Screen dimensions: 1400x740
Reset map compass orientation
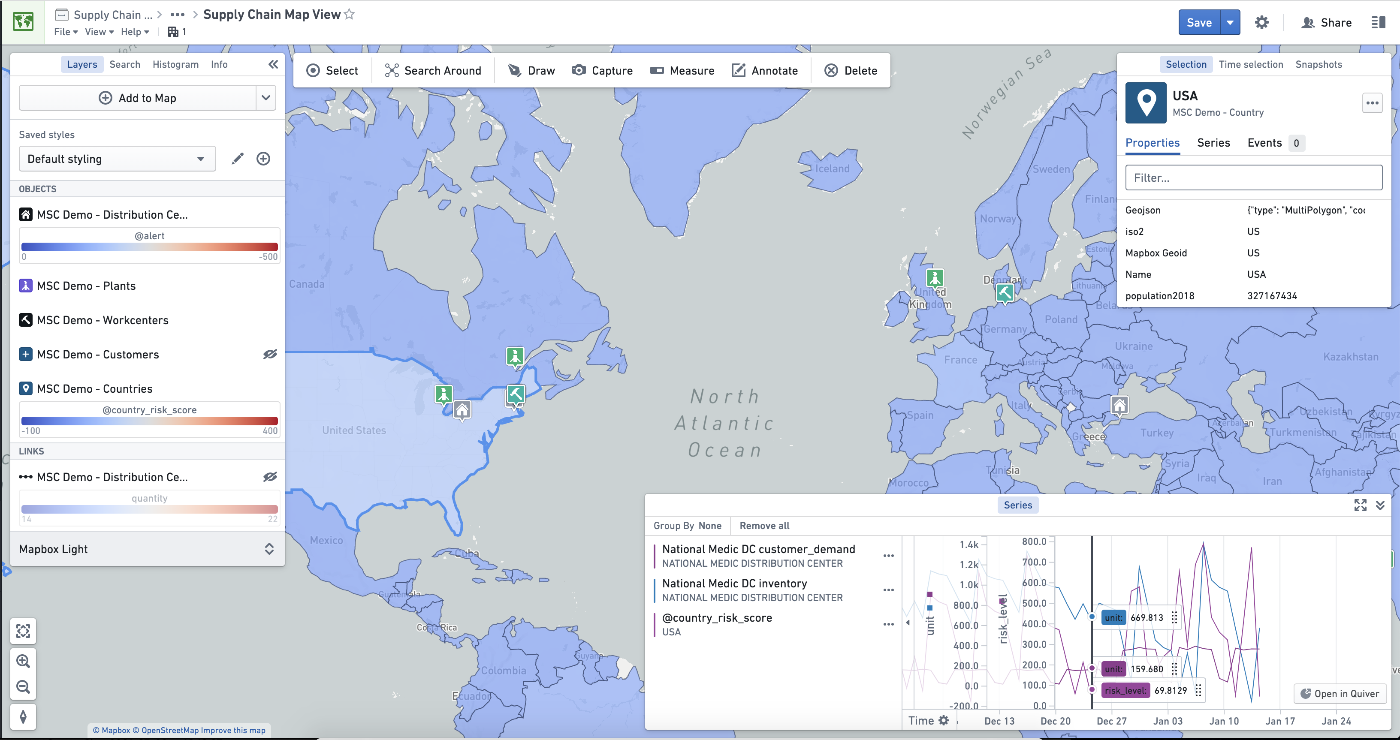tap(23, 717)
